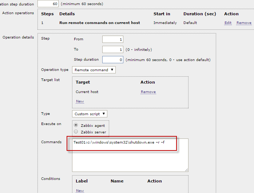This screenshot has width=254, height=193.
Task: Click Remove link in Action operations row
Action: pos(244,23)
